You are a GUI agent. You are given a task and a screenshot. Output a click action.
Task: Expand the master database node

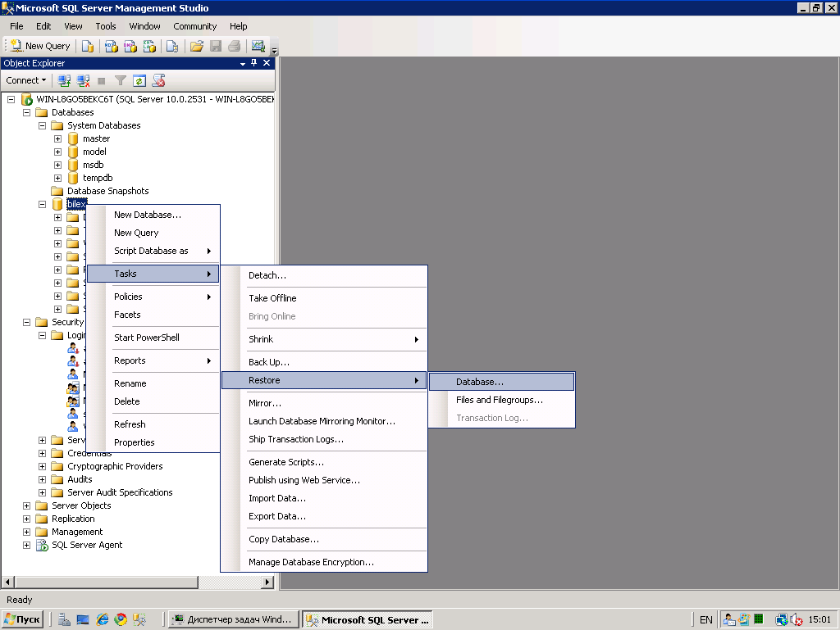pyautogui.click(x=58, y=138)
